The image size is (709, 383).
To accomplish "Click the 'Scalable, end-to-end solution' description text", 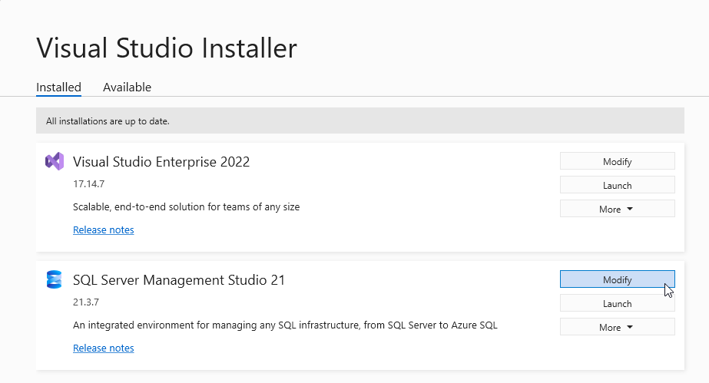I will click(186, 207).
